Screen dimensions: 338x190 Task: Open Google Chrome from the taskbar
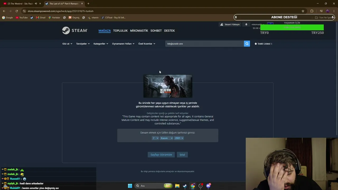click(193, 186)
